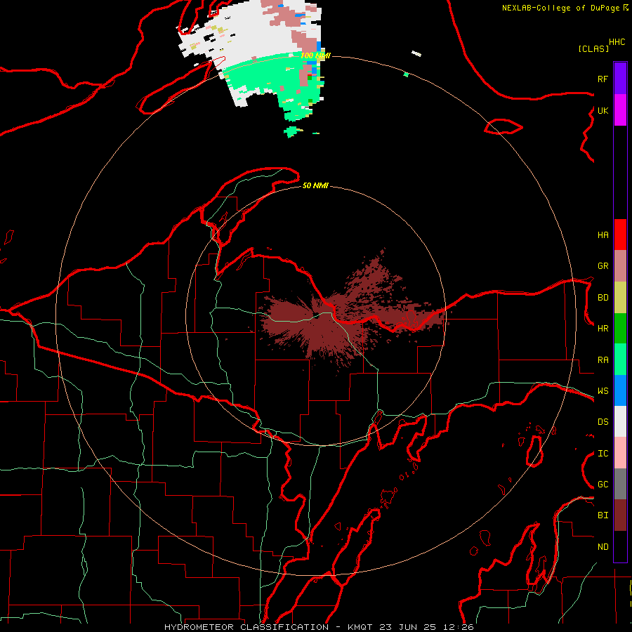Click the HR legend label
This screenshot has height=632, width=632.
click(x=603, y=329)
